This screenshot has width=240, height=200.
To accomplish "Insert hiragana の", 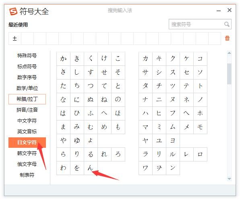I will [118, 100].
